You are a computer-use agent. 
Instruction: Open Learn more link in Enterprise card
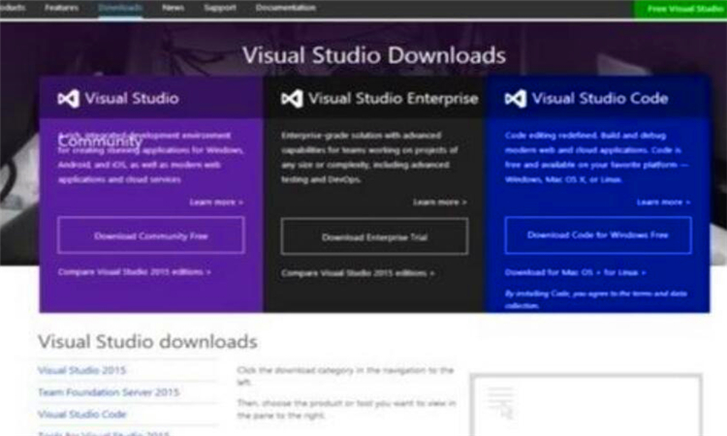(x=440, y=202)
